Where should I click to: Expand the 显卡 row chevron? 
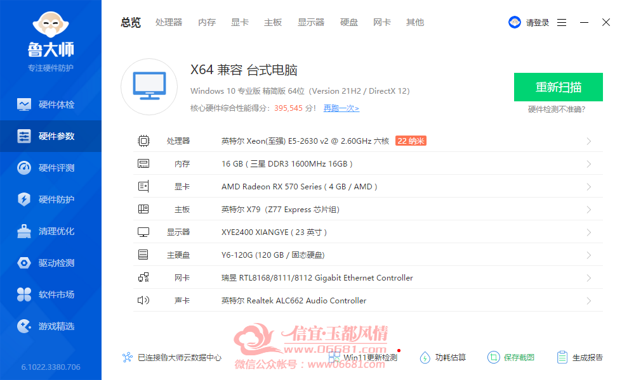(x=589, y=187)
